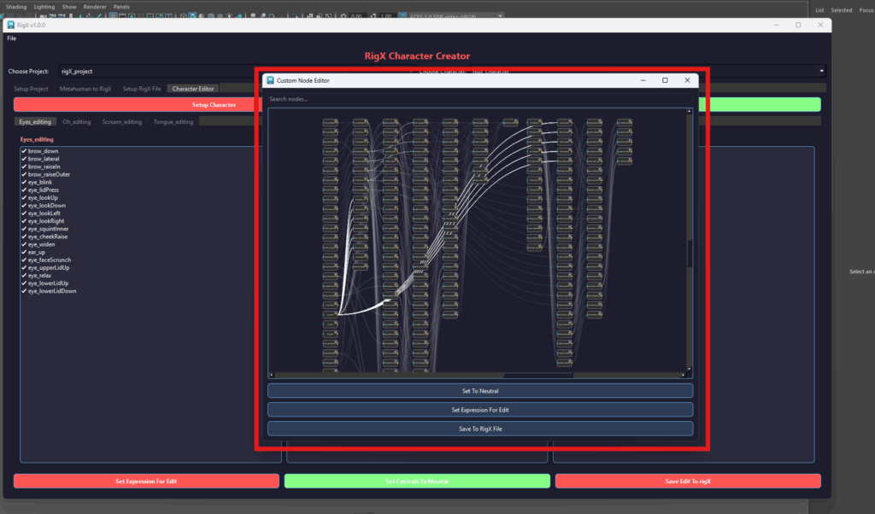Click Save To RigX File button
875x514 pixels.
pyautogui.click(x=480, y=429)
